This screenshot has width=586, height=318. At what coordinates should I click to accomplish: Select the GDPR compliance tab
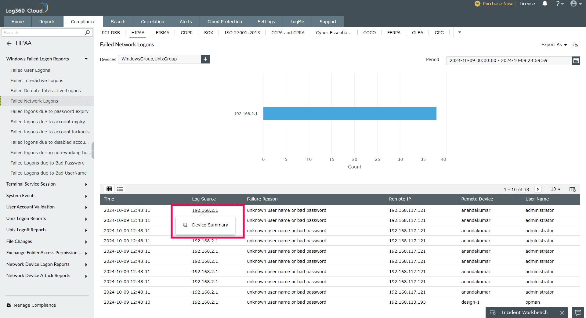[x=187, y=33]
